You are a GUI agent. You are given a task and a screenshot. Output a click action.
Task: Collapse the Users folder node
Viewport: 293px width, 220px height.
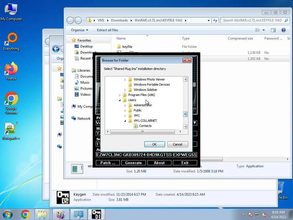[x=120, y=100]
